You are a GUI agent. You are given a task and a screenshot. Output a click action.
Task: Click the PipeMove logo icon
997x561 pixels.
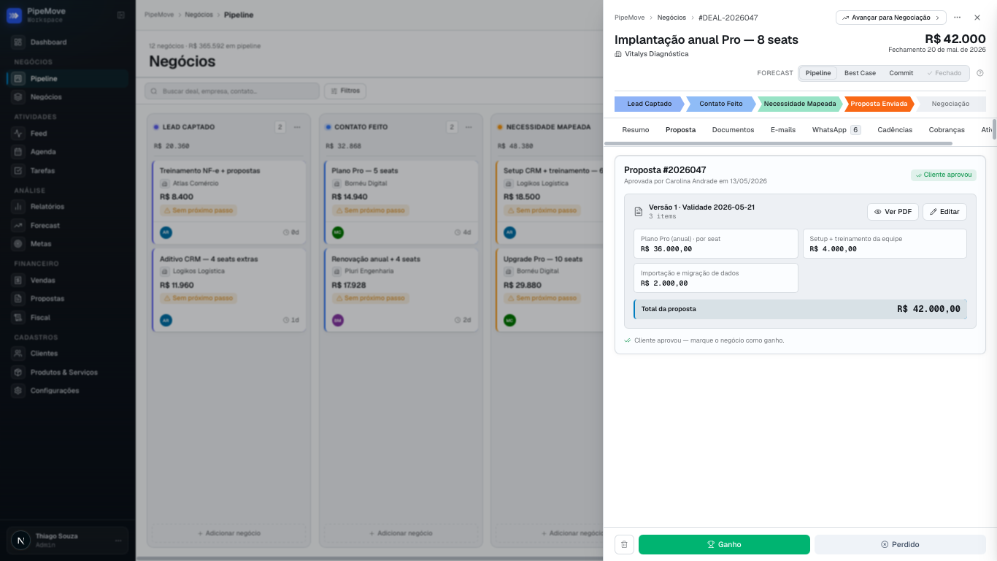coord(14,15)
